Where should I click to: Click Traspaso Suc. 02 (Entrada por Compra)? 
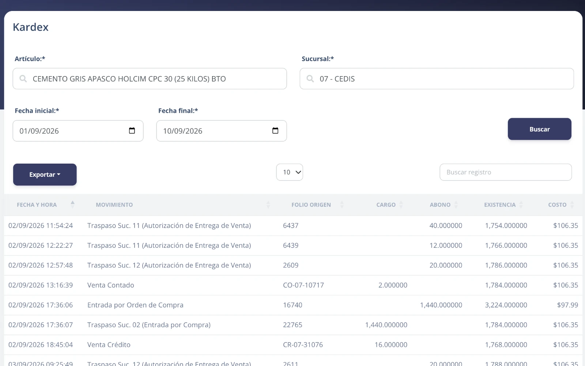tap(149, 325)
